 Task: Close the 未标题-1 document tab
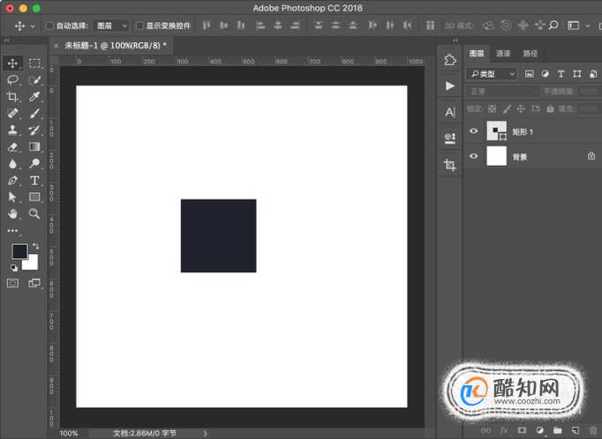pos(56,46)
